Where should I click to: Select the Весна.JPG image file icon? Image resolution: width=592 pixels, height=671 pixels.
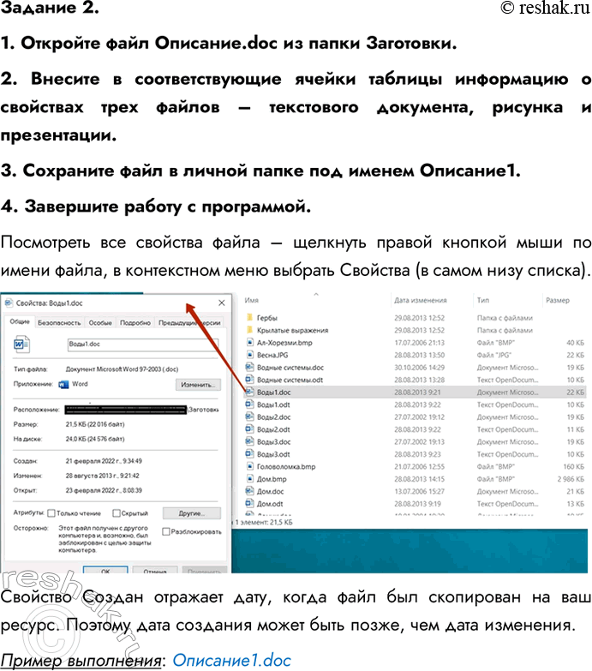[248, 354]
